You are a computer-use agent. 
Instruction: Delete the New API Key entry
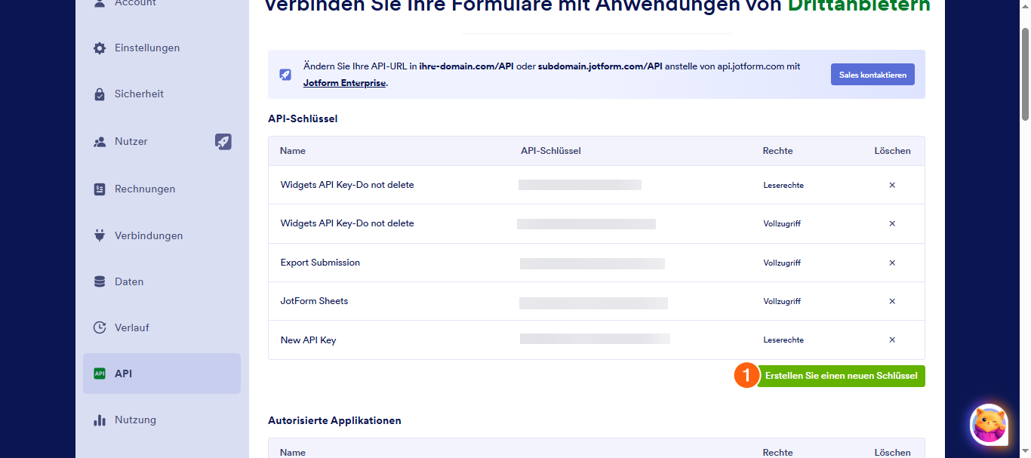892,340
